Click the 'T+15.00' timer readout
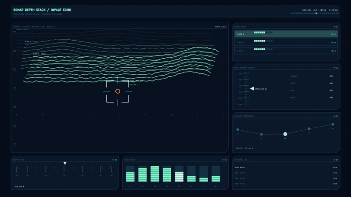This screenshot has height=197, width=351. coord(333,10)
